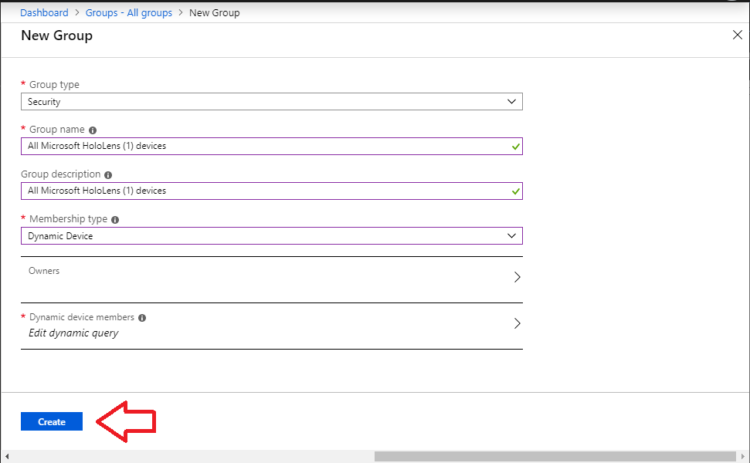Image resolution: width=750 pixels, height=463 pixels.
Task: Click inside the Group name field
Action: pyautogui.click(x=272, y=146)
